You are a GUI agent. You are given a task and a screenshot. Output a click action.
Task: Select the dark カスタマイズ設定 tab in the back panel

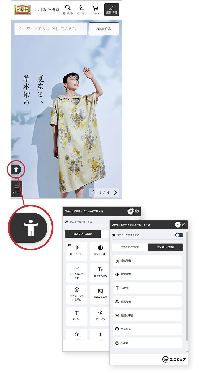(83, 234)
